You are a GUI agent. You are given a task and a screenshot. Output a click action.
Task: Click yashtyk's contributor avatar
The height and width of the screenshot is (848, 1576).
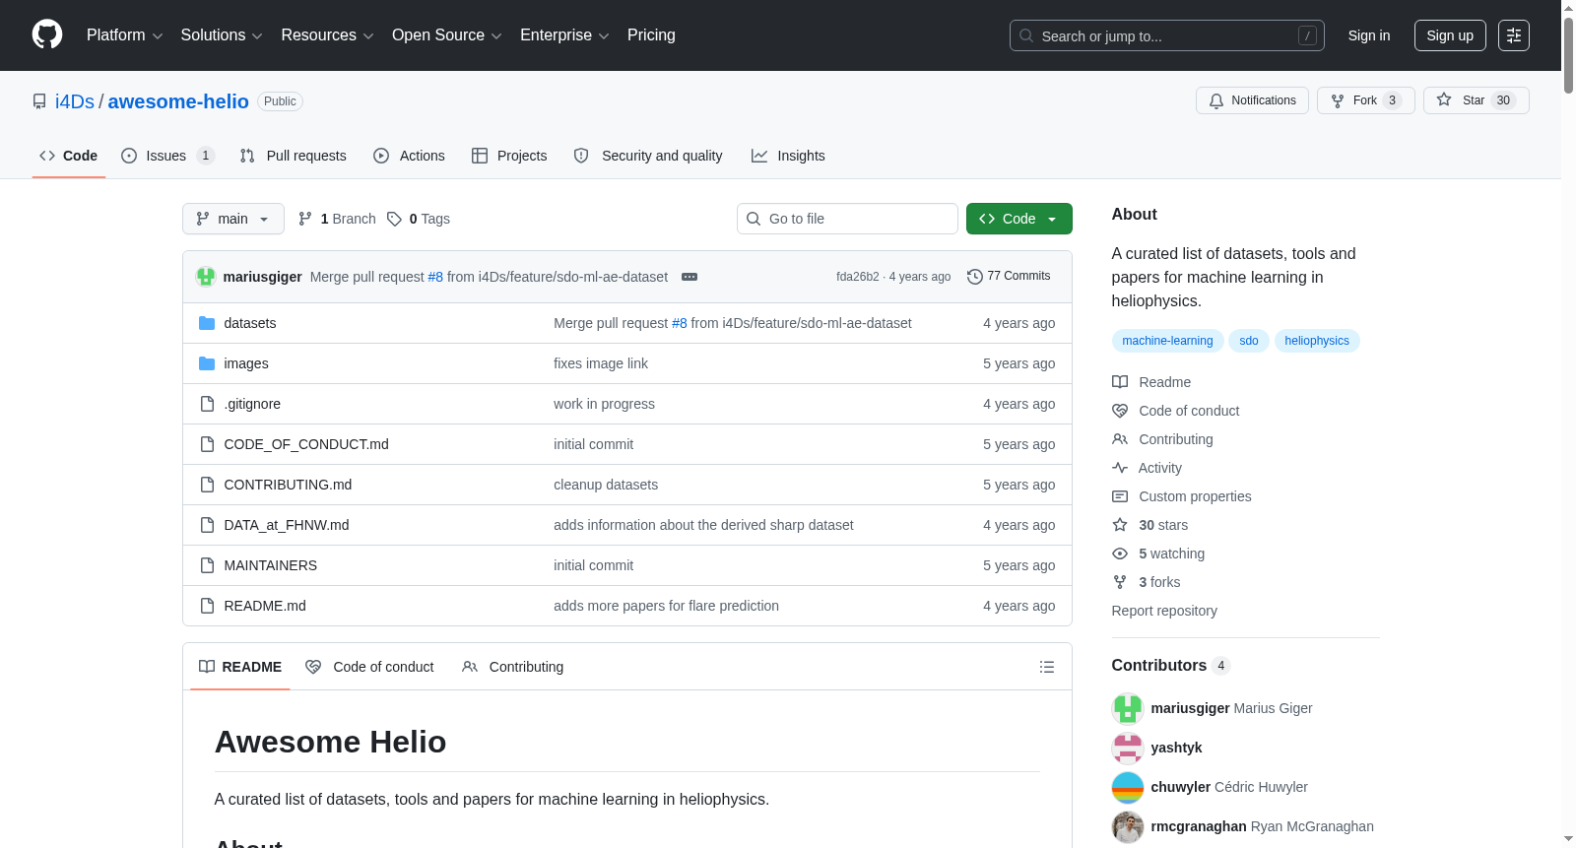[x=1128, y=748]
